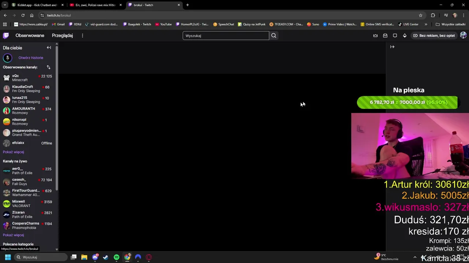469x263 pixels.
Task: Open the Gmail bookmark
Action: coord(58,24)
